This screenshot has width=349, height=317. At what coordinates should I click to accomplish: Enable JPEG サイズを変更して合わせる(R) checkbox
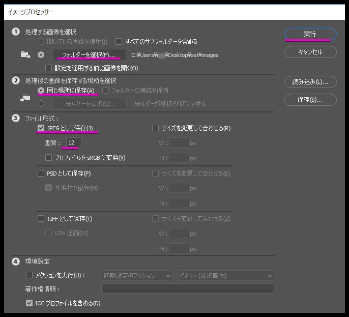coord(156,128)
